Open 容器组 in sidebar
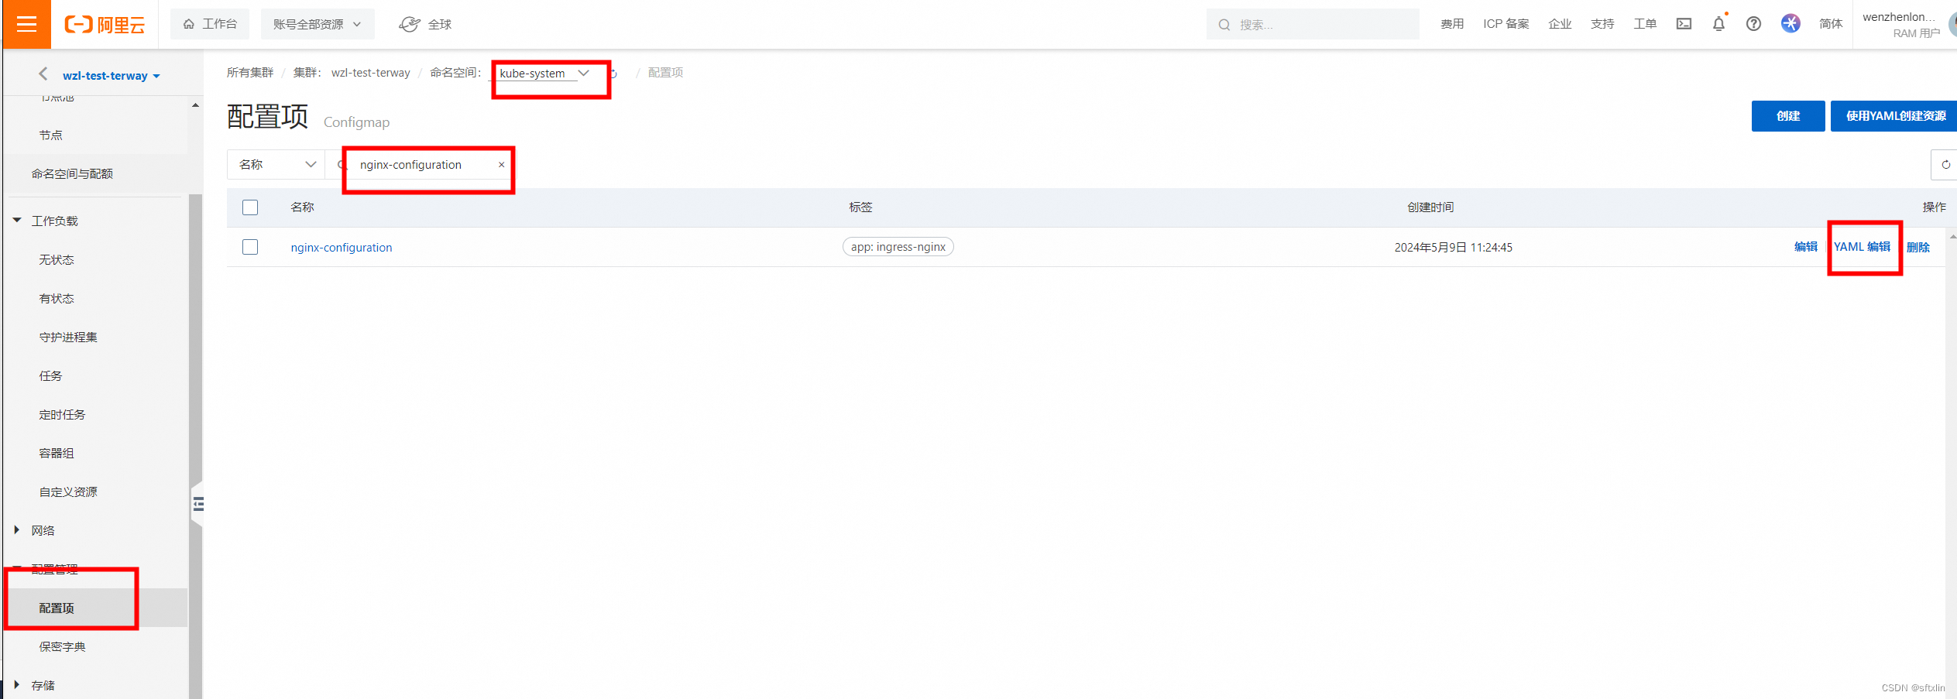Image resolution: width=1957 pixels, height=699 pixels. pyautogui.click(x=57, y=453)
